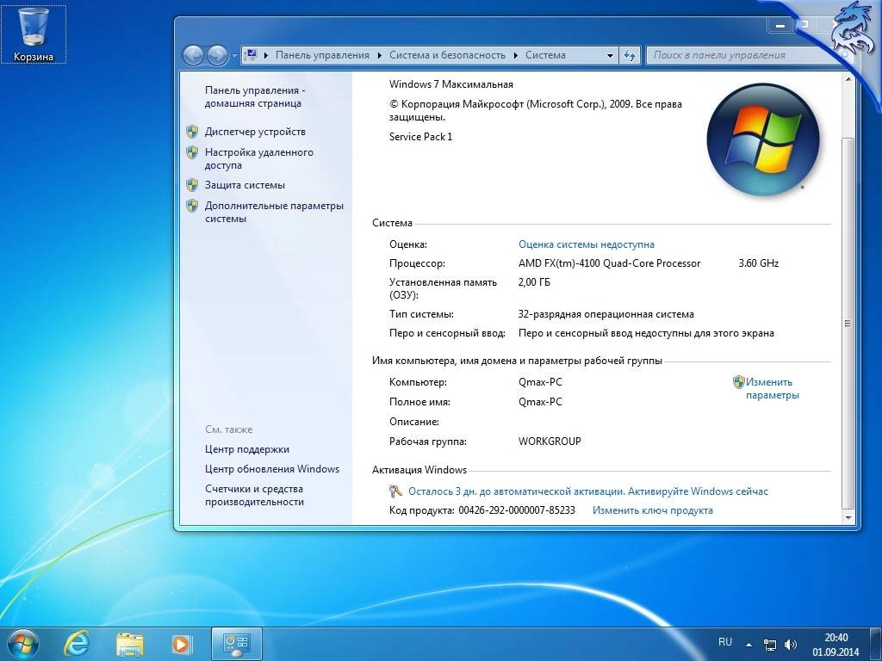Focus the Поиск в панели управления search field

pos(748,55)
